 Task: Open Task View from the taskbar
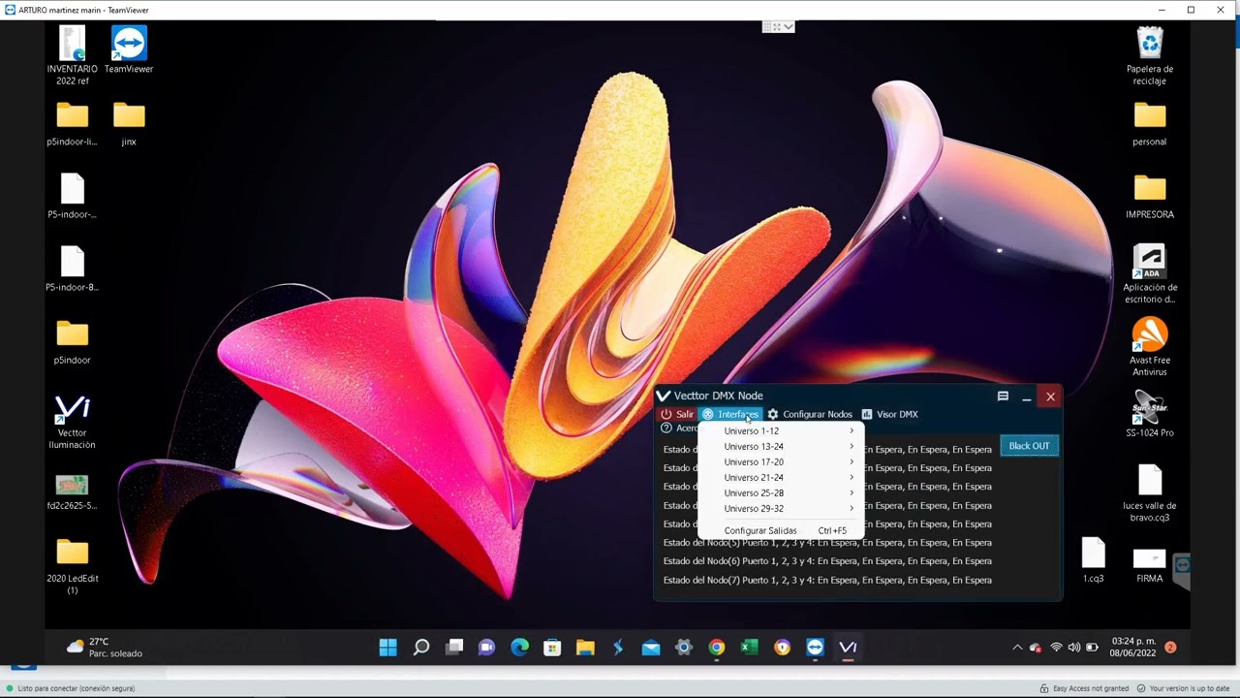coord(454,648)
